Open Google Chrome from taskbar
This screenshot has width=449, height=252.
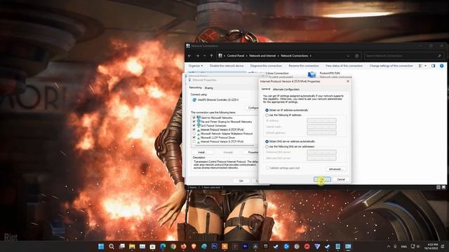(173, 246)
